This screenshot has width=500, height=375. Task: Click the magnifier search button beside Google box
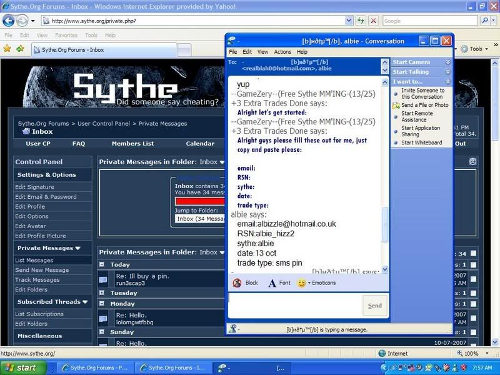pos(485,21)
